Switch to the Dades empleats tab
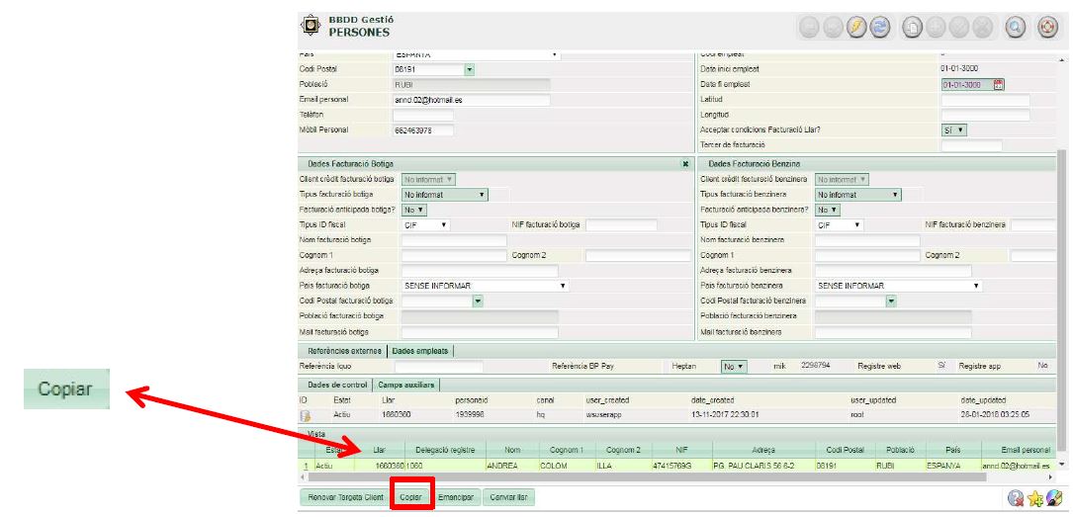1073x517 pixels. 420,350
